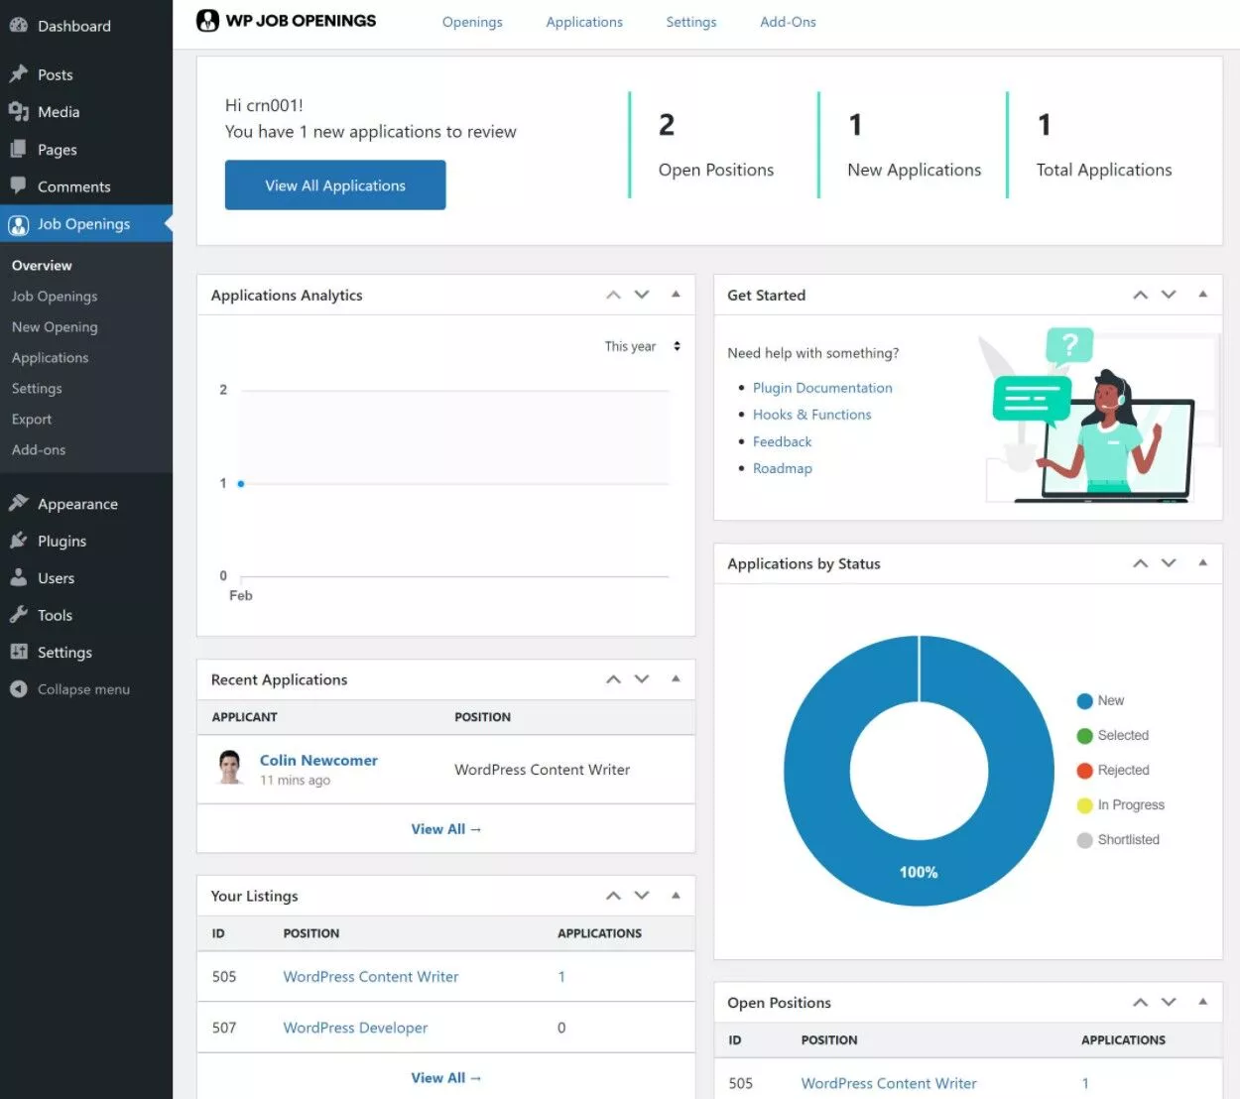Image resolution: width=1240 pixels, height=1099 pixels.
Task: Open the Plugin Documentation link
Action: tap(822, 388)
